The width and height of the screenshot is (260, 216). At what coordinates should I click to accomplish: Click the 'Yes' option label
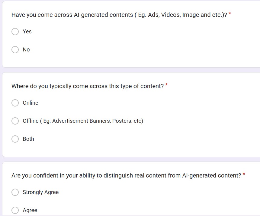[x=27, y=32]
